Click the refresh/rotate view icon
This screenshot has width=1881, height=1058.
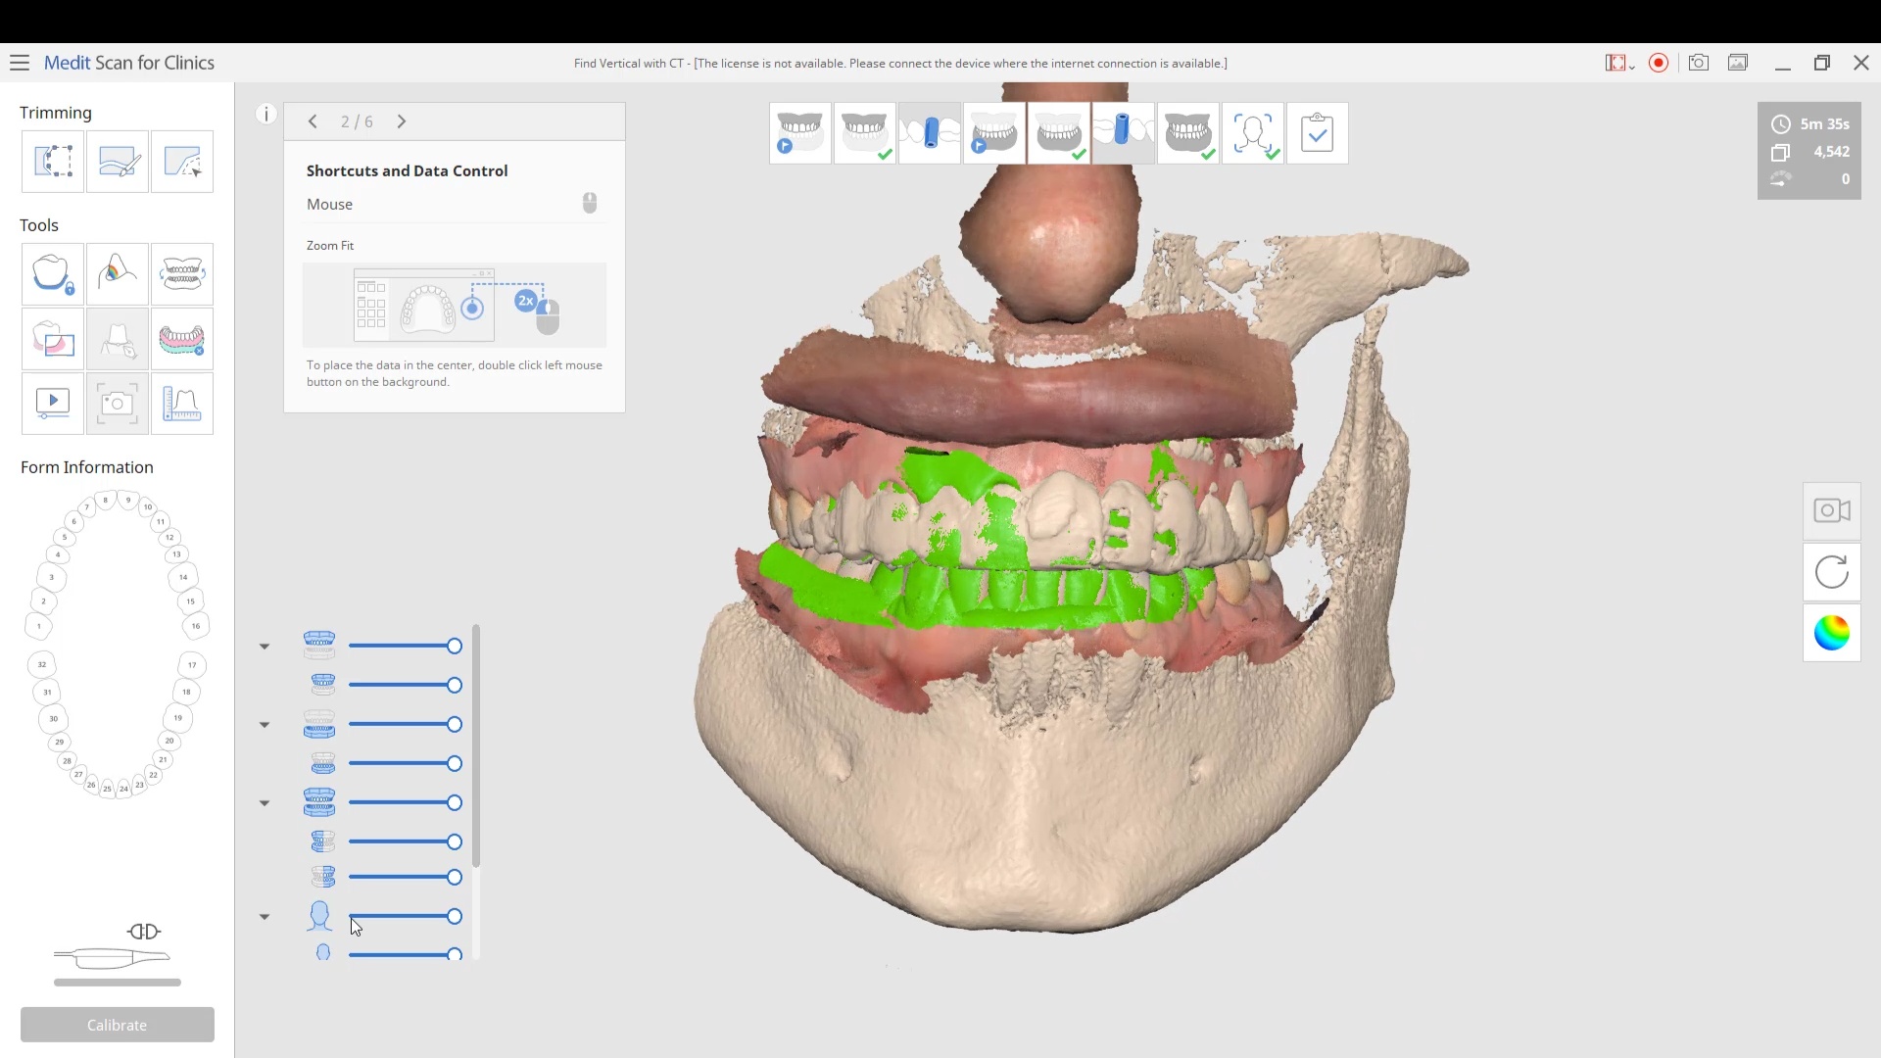(1831, 572)
